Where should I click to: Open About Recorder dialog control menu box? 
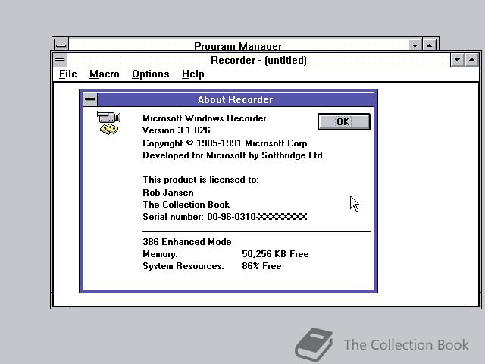pos(90,99)
